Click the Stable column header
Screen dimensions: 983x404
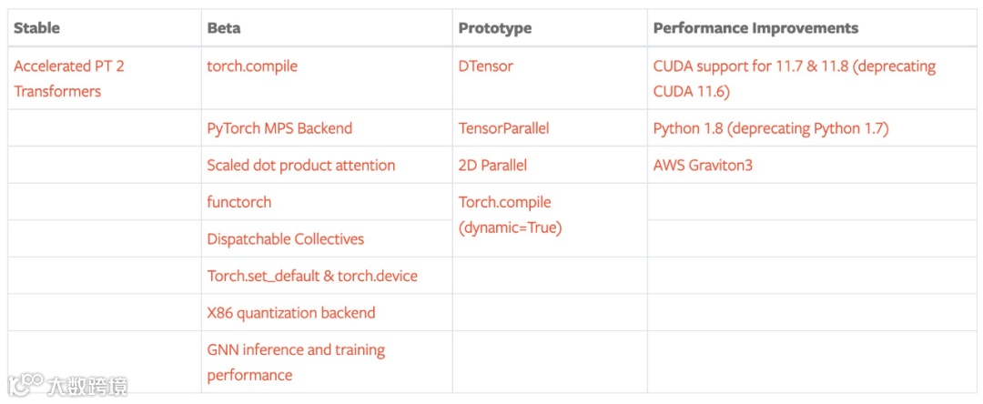tap(35, 28)
